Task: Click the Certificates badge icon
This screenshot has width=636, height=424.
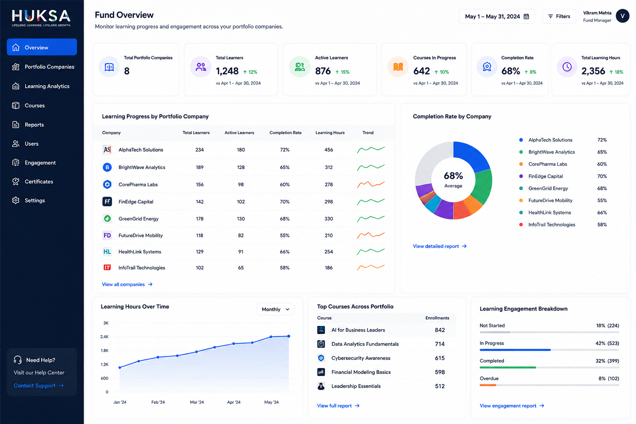Action: point(16,181)
